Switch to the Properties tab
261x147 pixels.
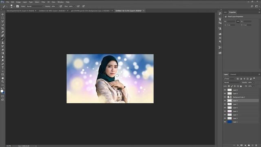[x=232, y=12]
